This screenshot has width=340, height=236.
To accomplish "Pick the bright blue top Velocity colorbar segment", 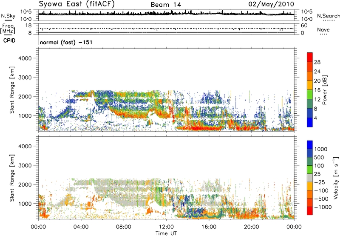I will point(310,145).
